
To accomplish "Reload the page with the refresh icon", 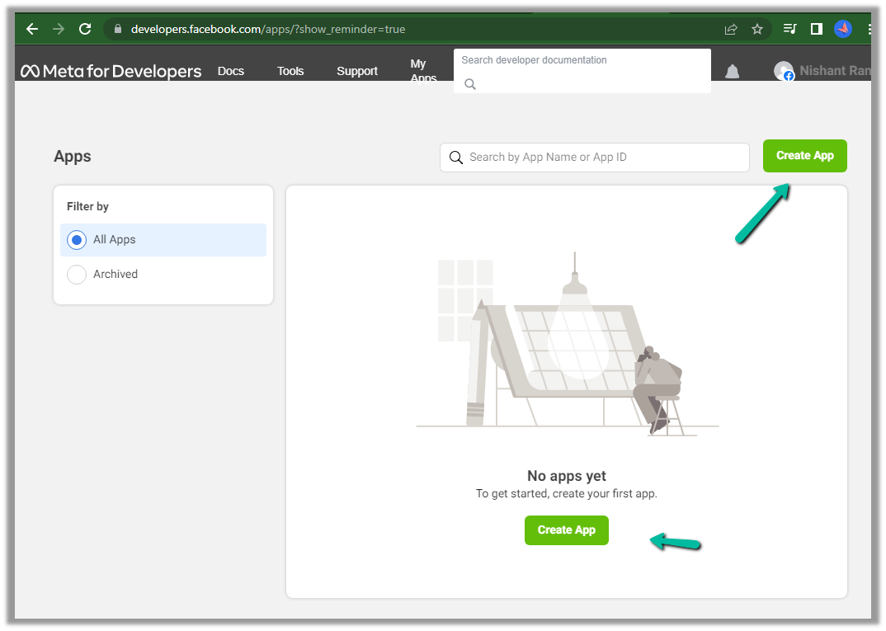I will (84, 29).
